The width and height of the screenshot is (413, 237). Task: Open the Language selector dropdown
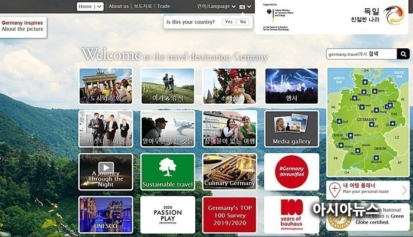pos(216,6)
